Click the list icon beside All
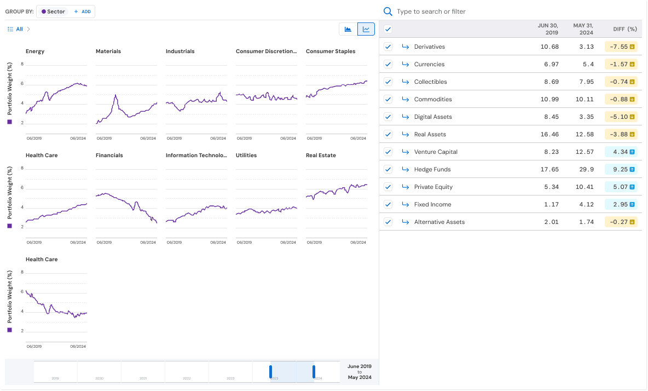Screen dimensions: 648x391 [x=10, y=29]
